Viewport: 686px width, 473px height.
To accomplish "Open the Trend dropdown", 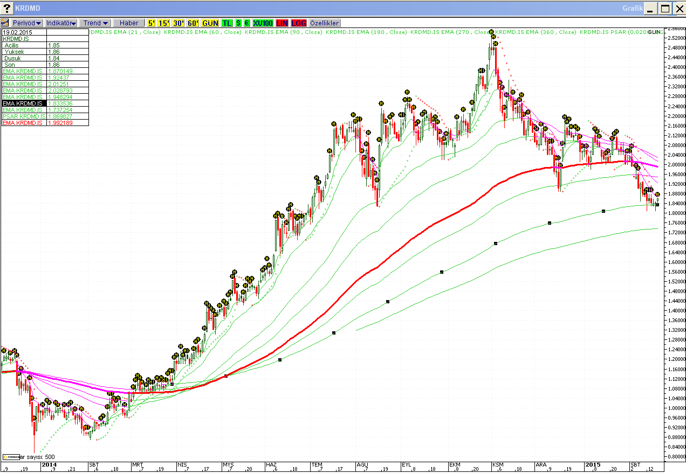I will (95, 23).
